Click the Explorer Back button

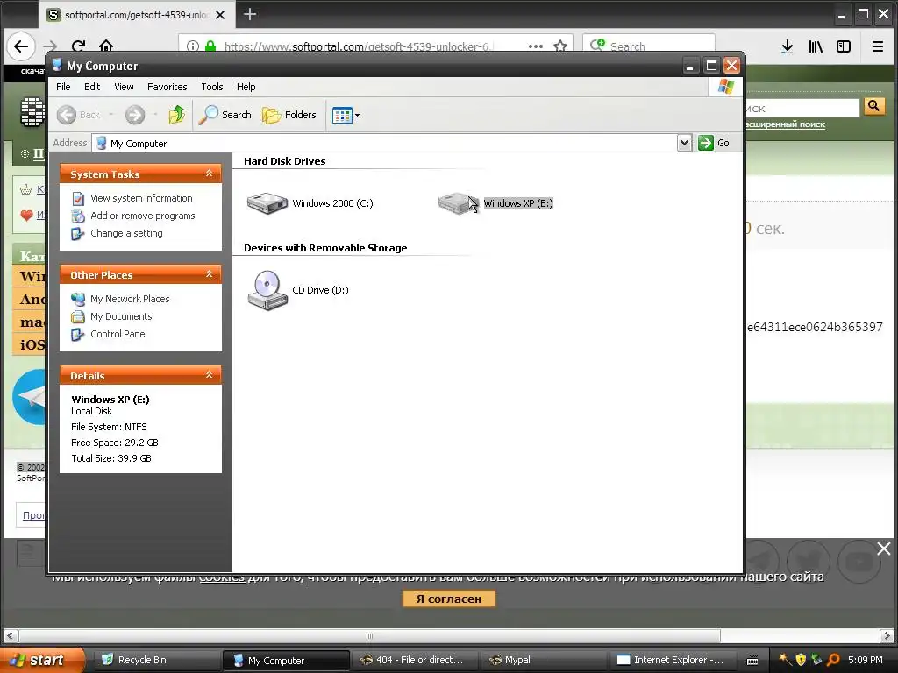(x=79, y=115)
